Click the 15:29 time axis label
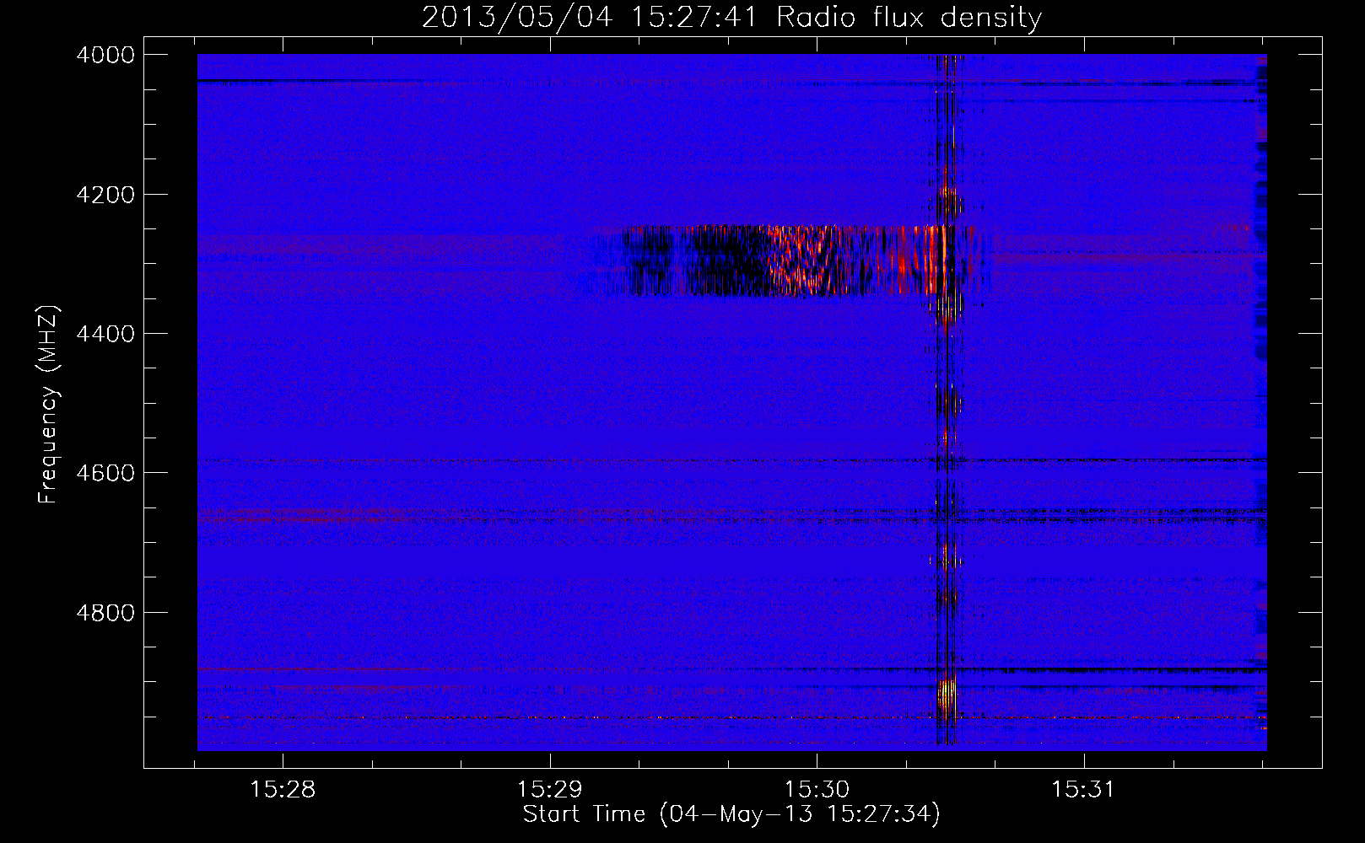Viewport: 1365px width, 843px height. coord(550,789)
